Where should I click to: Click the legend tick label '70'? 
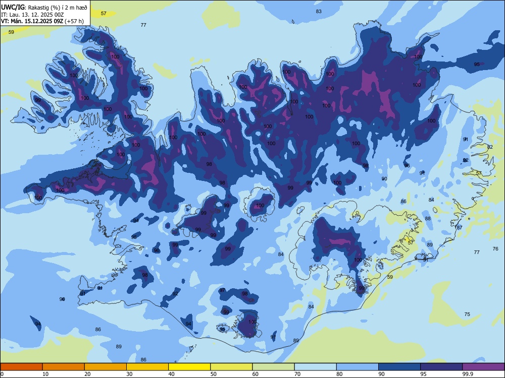click(x=297, y=374)
